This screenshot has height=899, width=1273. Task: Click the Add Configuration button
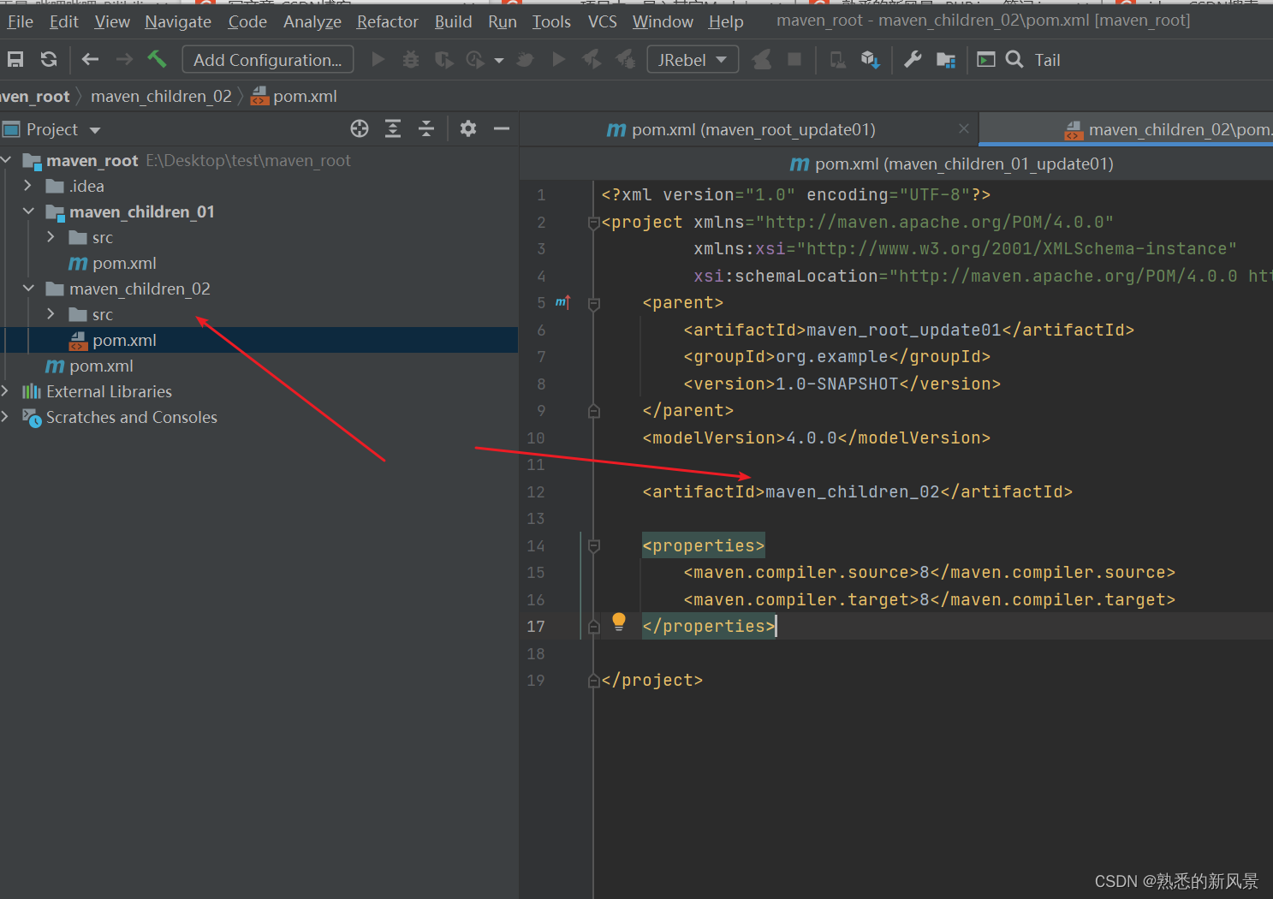pos(268,59)
